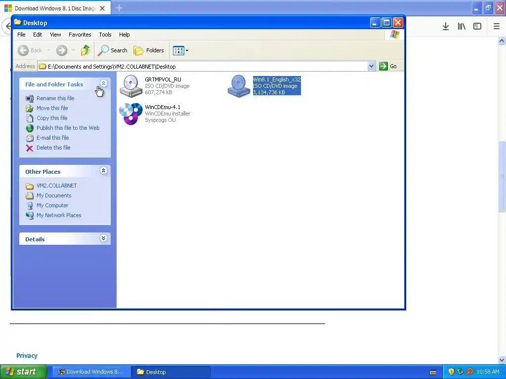
Task: Open the Windows Start menu
Action: tap(24, 372)
